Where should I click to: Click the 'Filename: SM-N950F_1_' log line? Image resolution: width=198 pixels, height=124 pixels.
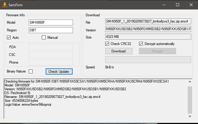click(52, 97)
